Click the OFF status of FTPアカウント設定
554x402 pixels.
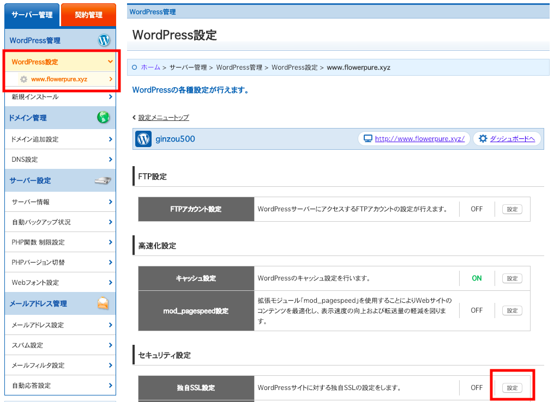[477, 209]
